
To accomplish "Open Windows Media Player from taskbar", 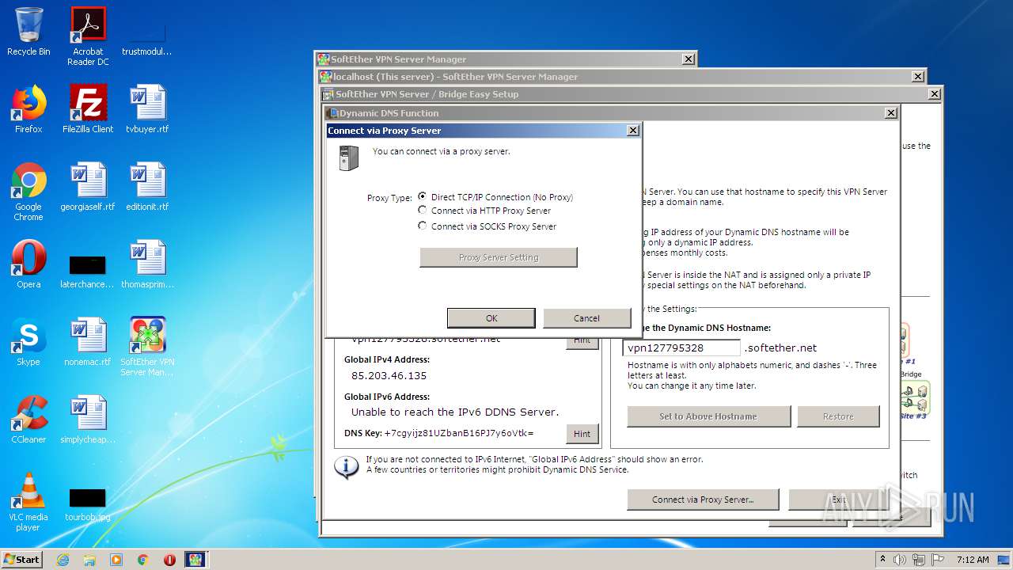I will [x=116, y=560].
